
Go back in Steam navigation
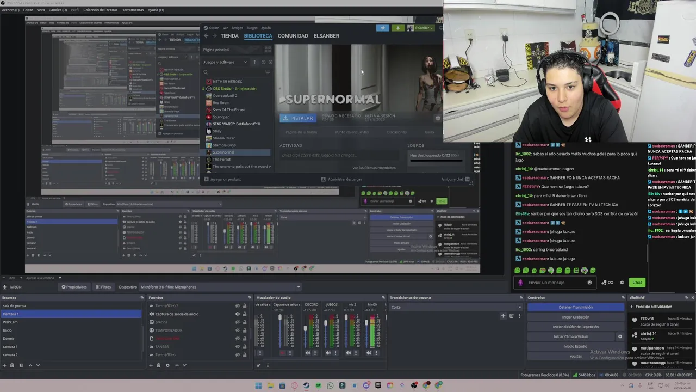206,36
